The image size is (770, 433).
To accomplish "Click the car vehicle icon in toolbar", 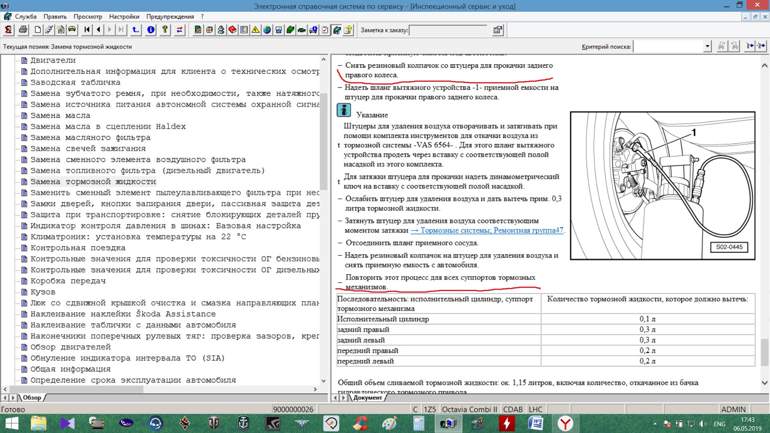I will (x=72, y=30).
